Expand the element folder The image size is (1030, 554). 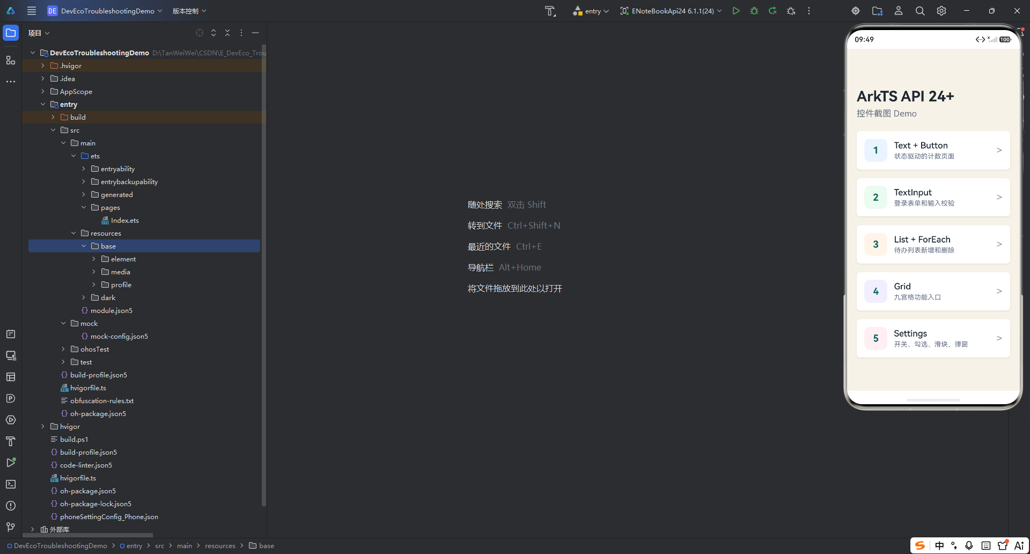pyautogui.click(x=94, y=259)
